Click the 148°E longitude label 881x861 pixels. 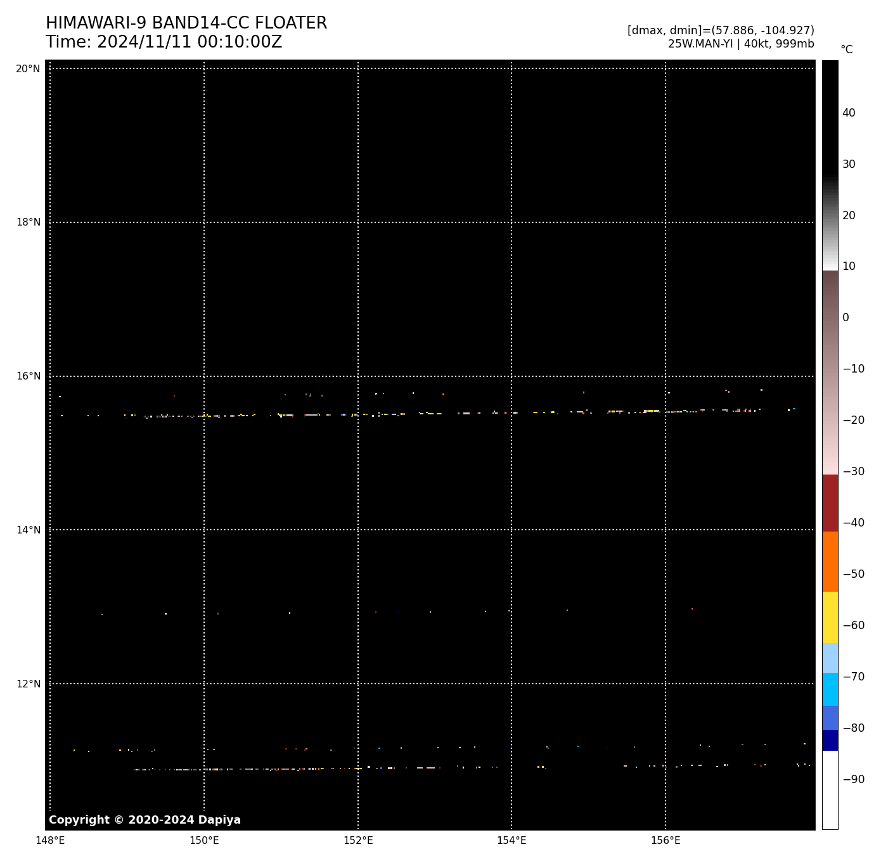point(50,841)
